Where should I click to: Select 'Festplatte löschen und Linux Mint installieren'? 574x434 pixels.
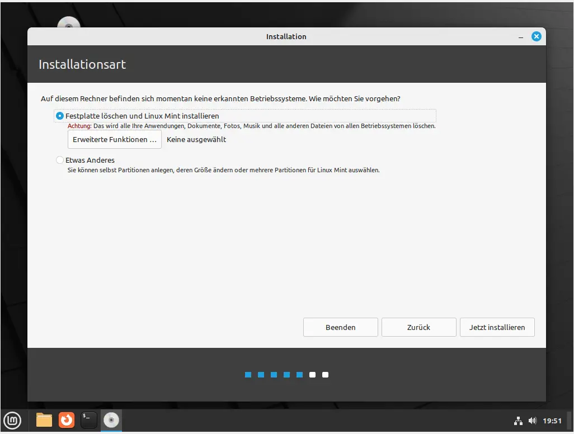(x=60, y=116)
